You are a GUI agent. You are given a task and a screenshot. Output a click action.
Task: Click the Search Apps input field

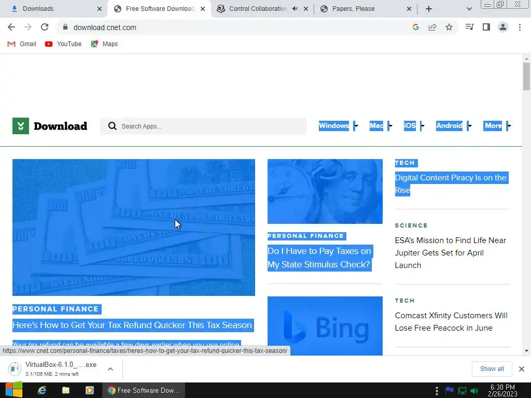point(203,126)
